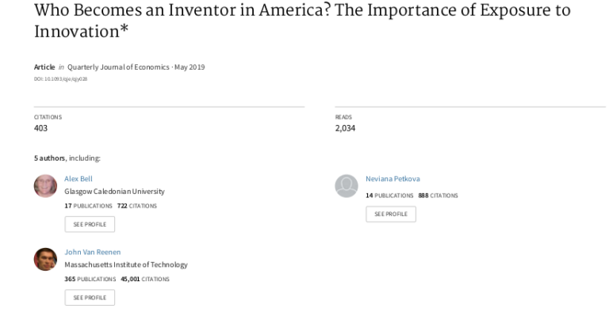Click See Profile under John Van Reenen

coord(90,298)
